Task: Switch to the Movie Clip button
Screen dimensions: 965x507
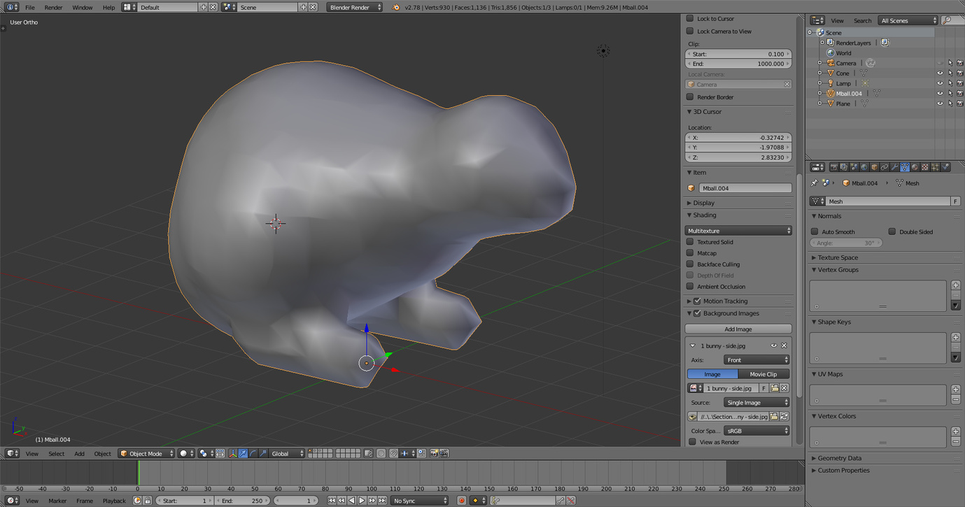Action: pos(763,374)
